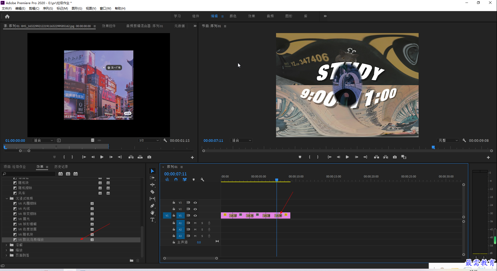497x271 pixels.
Task: Select VR 默比乌斯缩放 transition
Action: 71,240
